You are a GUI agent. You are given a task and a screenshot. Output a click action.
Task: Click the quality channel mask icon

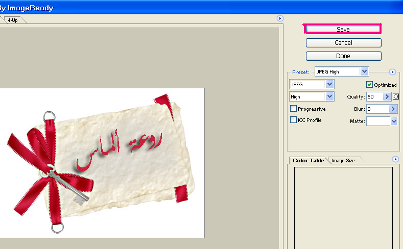coord(396,96)
